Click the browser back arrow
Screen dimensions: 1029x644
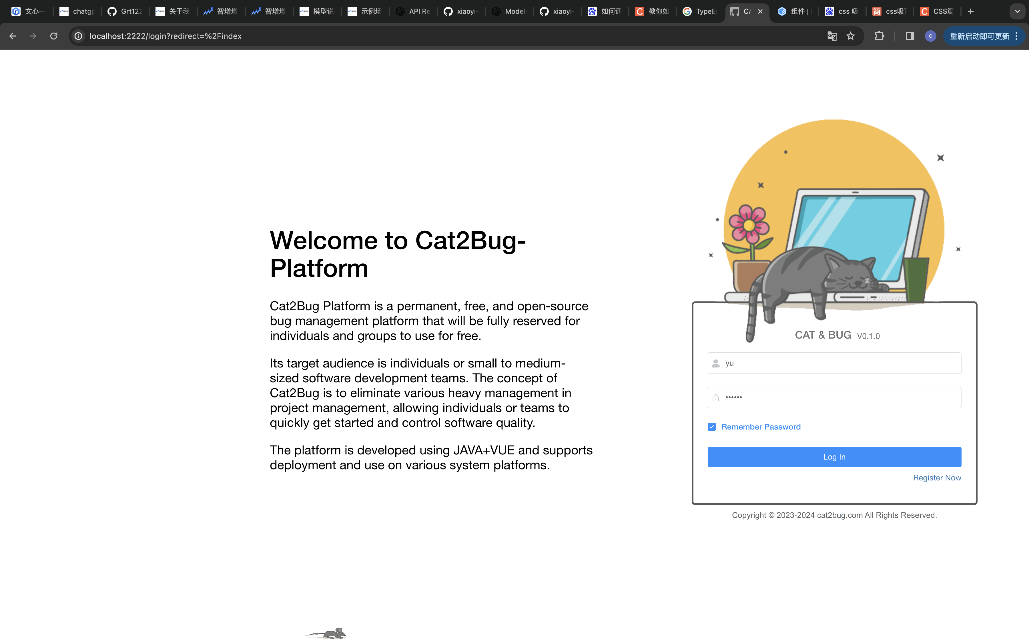click(13, 36)
